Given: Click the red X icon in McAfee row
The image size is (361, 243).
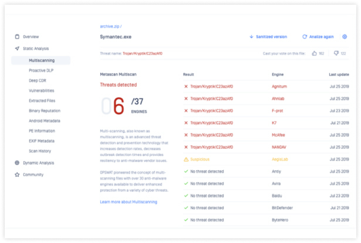Looking at the screenshot, I should click(186, 135).
